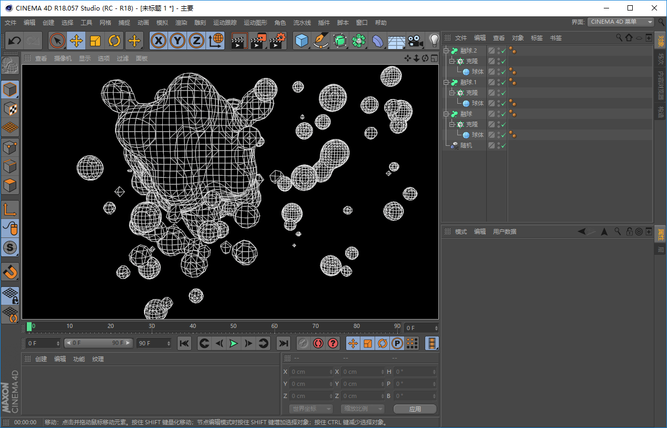Viewport: 667px width, 428px height.
Task: Open the CINEMA 4D 菜单 layout dropdown
Action: pos(621,22)
